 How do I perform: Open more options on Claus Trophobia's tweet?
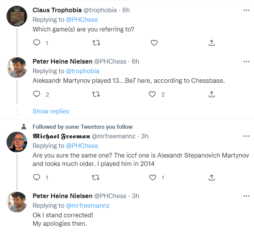pos(246,10)
